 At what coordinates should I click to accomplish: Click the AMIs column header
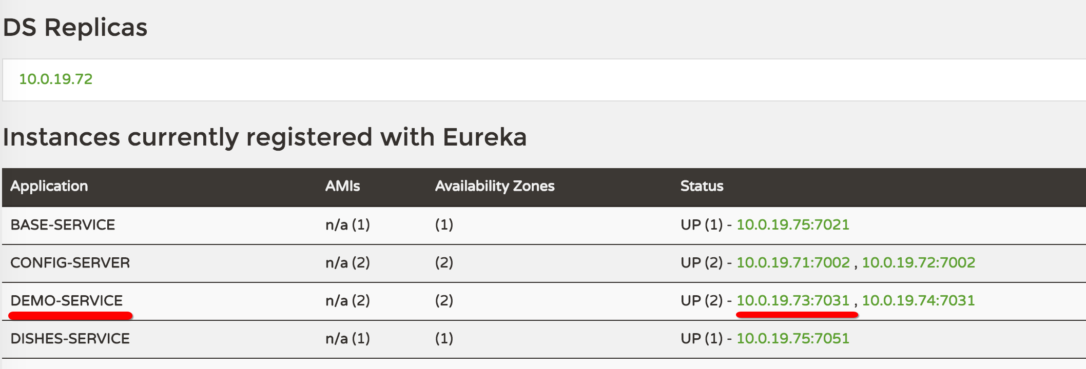[342, 186]
